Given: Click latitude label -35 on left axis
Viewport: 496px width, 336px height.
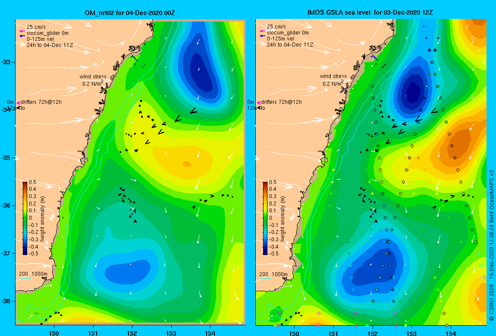Looking at the screenshot, I should point(6,158).
